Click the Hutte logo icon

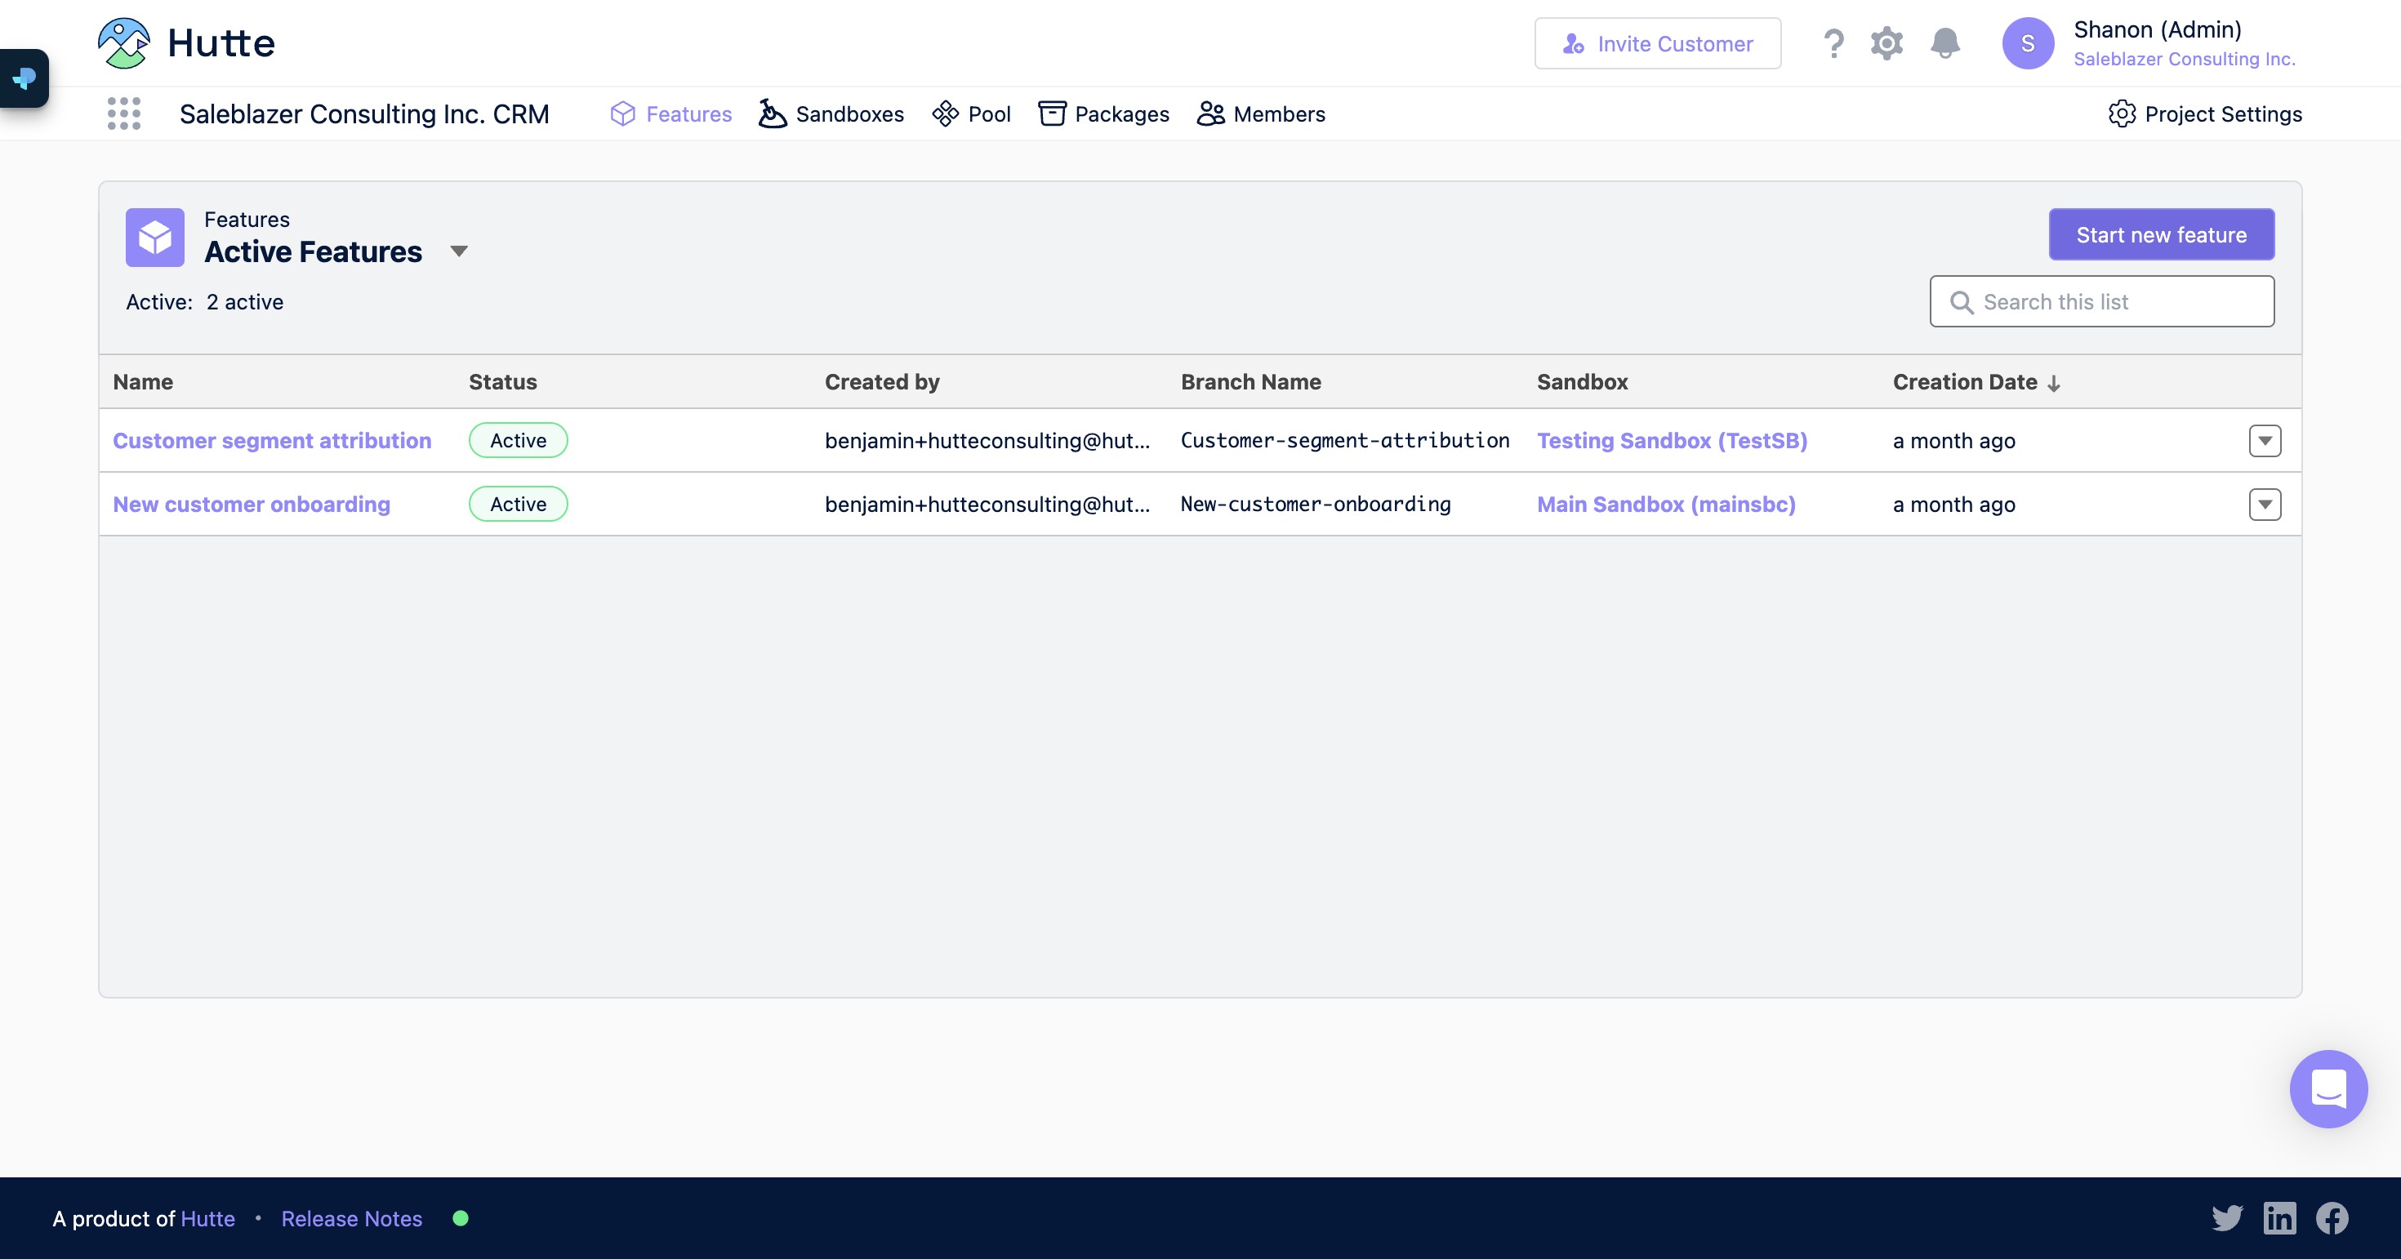123,43
